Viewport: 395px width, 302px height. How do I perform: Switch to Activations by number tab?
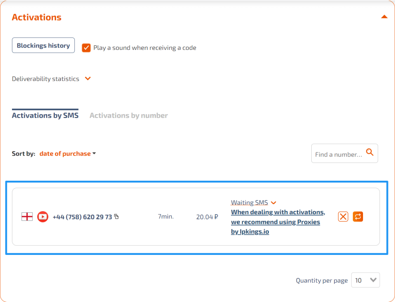click(x=128, y=115)
